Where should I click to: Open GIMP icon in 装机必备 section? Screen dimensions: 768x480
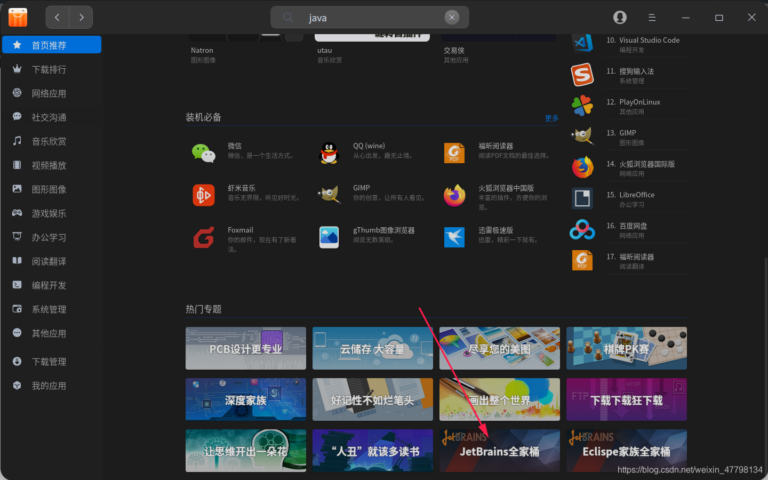pyautogui.click(x=329, y=195)
